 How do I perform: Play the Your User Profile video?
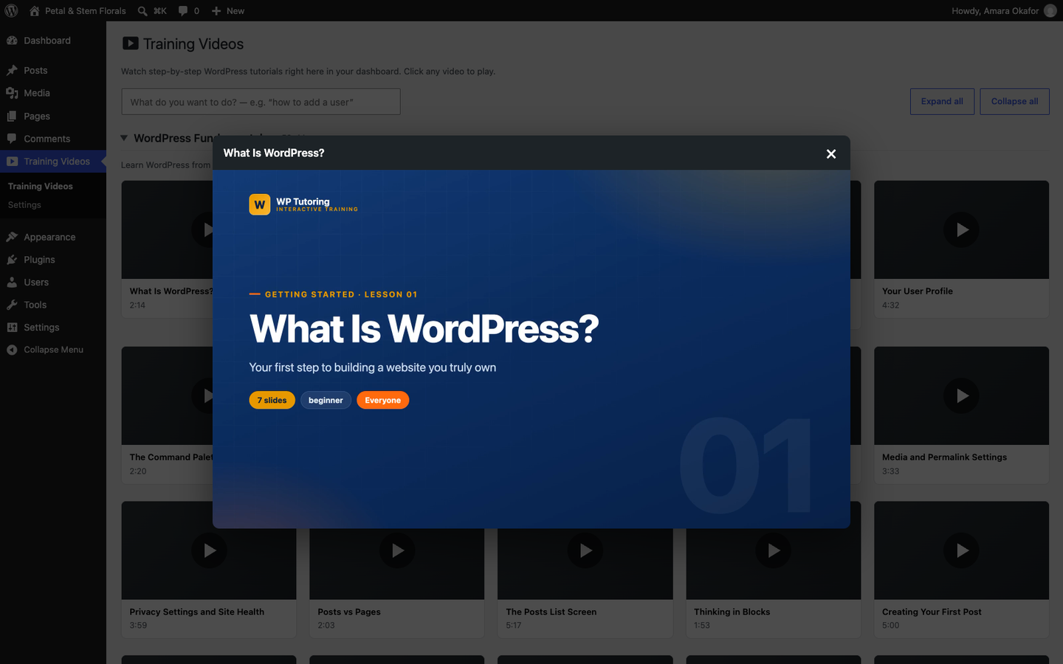coord(961,230)
